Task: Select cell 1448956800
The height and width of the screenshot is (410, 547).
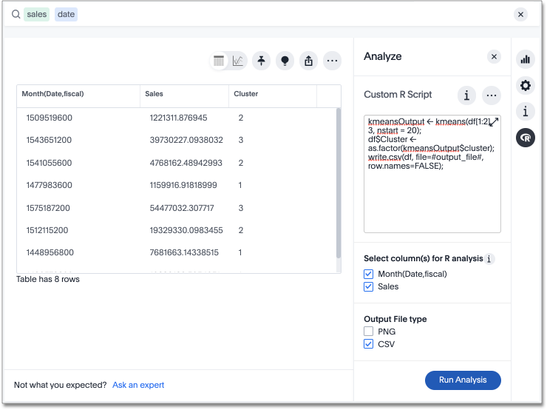Action: pos(50,252)
